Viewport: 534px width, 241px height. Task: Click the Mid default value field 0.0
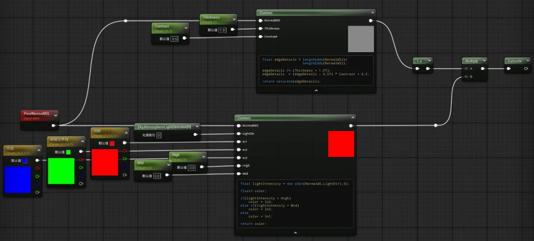(x=156, y=176)
